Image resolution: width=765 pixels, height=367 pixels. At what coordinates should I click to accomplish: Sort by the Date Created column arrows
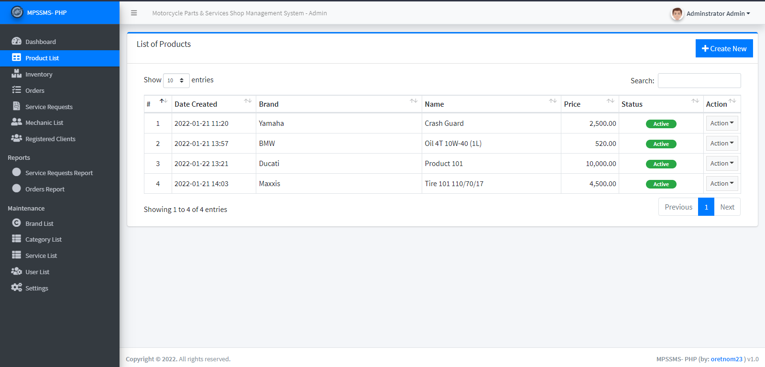tap(248, 101)
